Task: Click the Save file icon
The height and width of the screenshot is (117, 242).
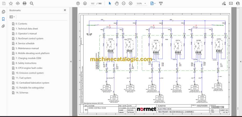Action: pos(4,3)
